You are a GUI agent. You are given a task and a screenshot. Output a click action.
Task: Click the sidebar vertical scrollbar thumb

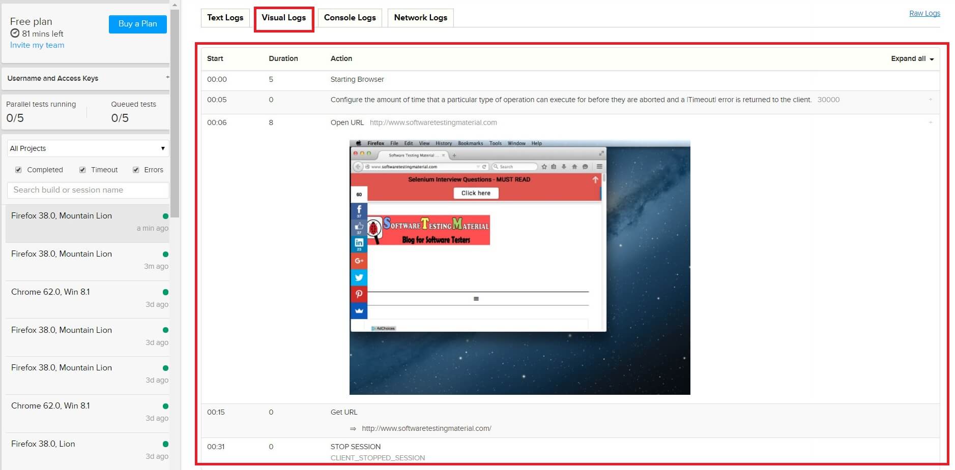(x=175, y=113)
